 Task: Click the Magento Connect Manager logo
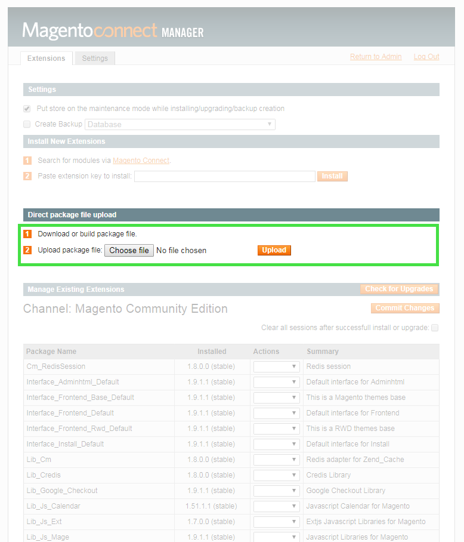113,30
